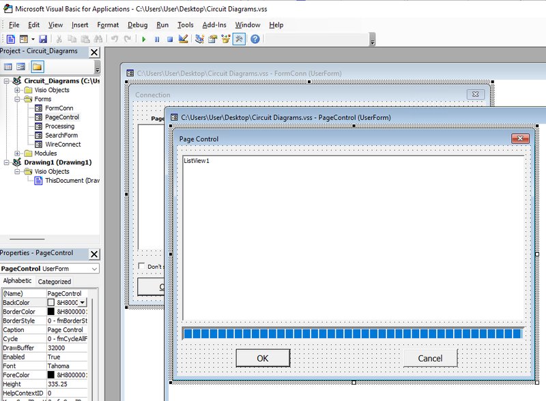Select the SearchForm form
This screenshot has height=401, width=546.
click(61, 136)
